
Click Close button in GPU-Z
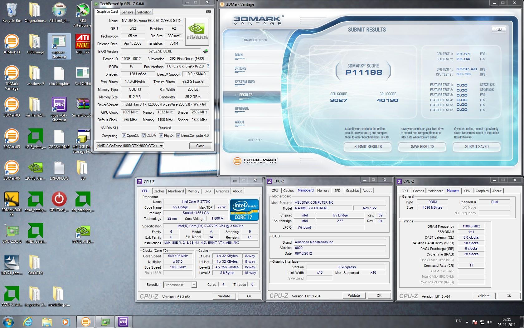pos(200,146)
